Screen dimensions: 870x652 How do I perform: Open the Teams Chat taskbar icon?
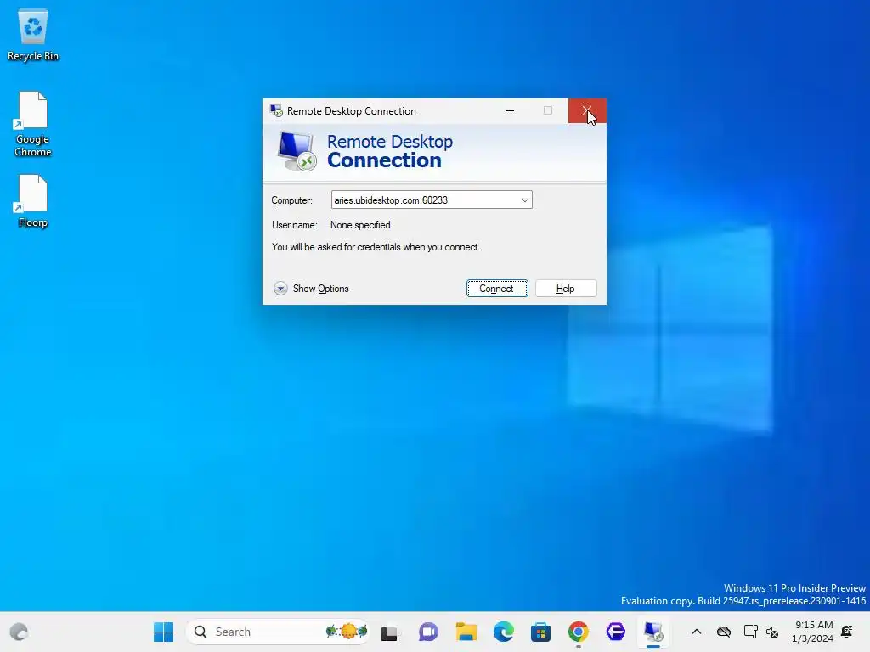pyautogui.click(x=428, y=632)
